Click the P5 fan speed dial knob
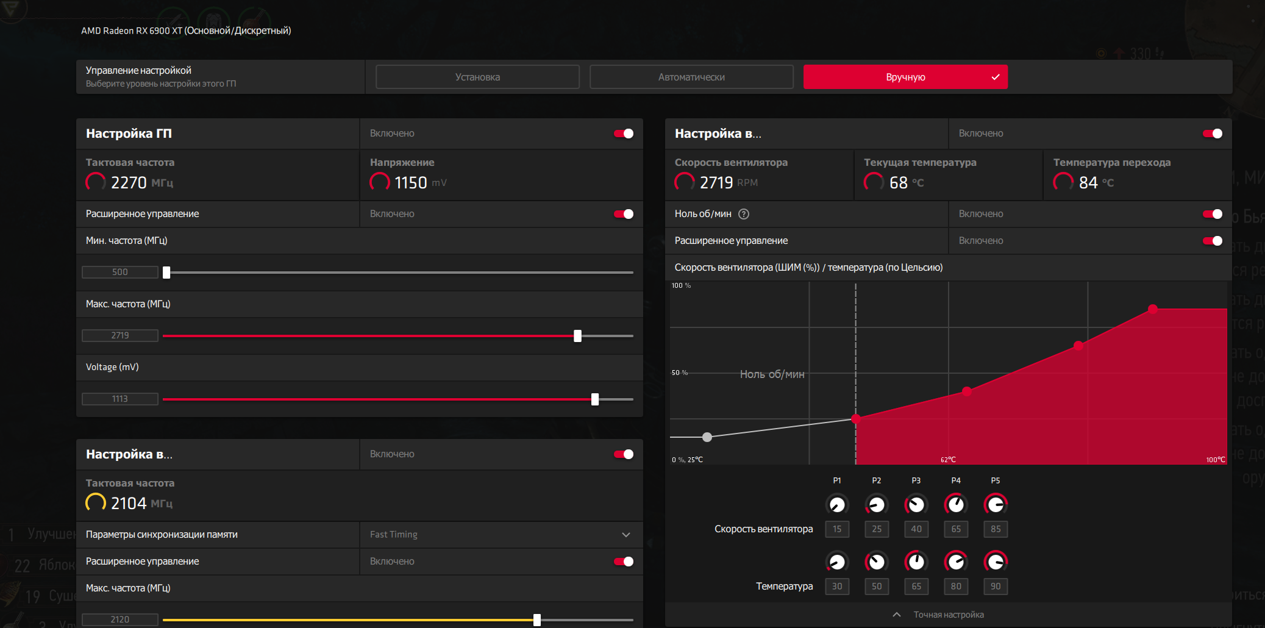Viewport: 1265px width, 628px height. click(996, 504)
